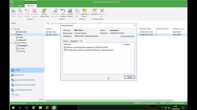Screen dimensions: 197x110
Task: Switch to the Log tab
Action: click(x=81, y=41)
